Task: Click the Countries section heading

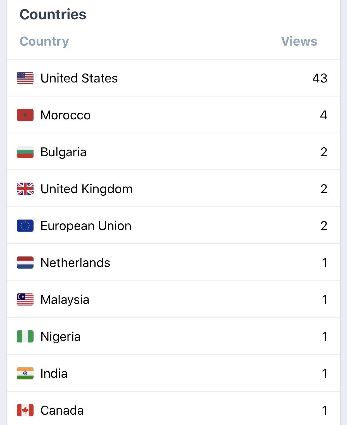Action: 53,15
